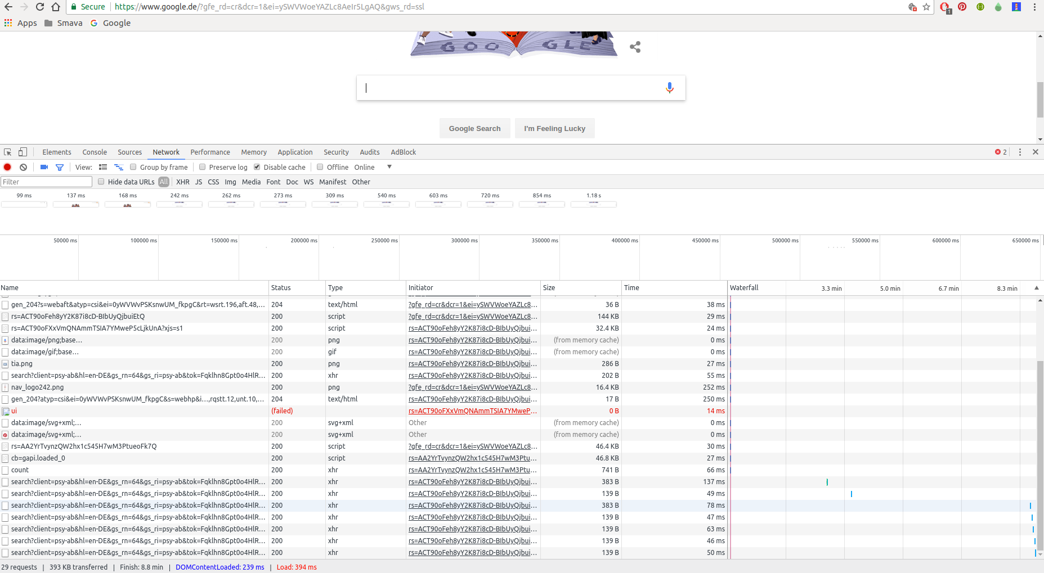1044x573 pixels.
Task: Activate the inspect element picker icon
Action: [8, 152]
